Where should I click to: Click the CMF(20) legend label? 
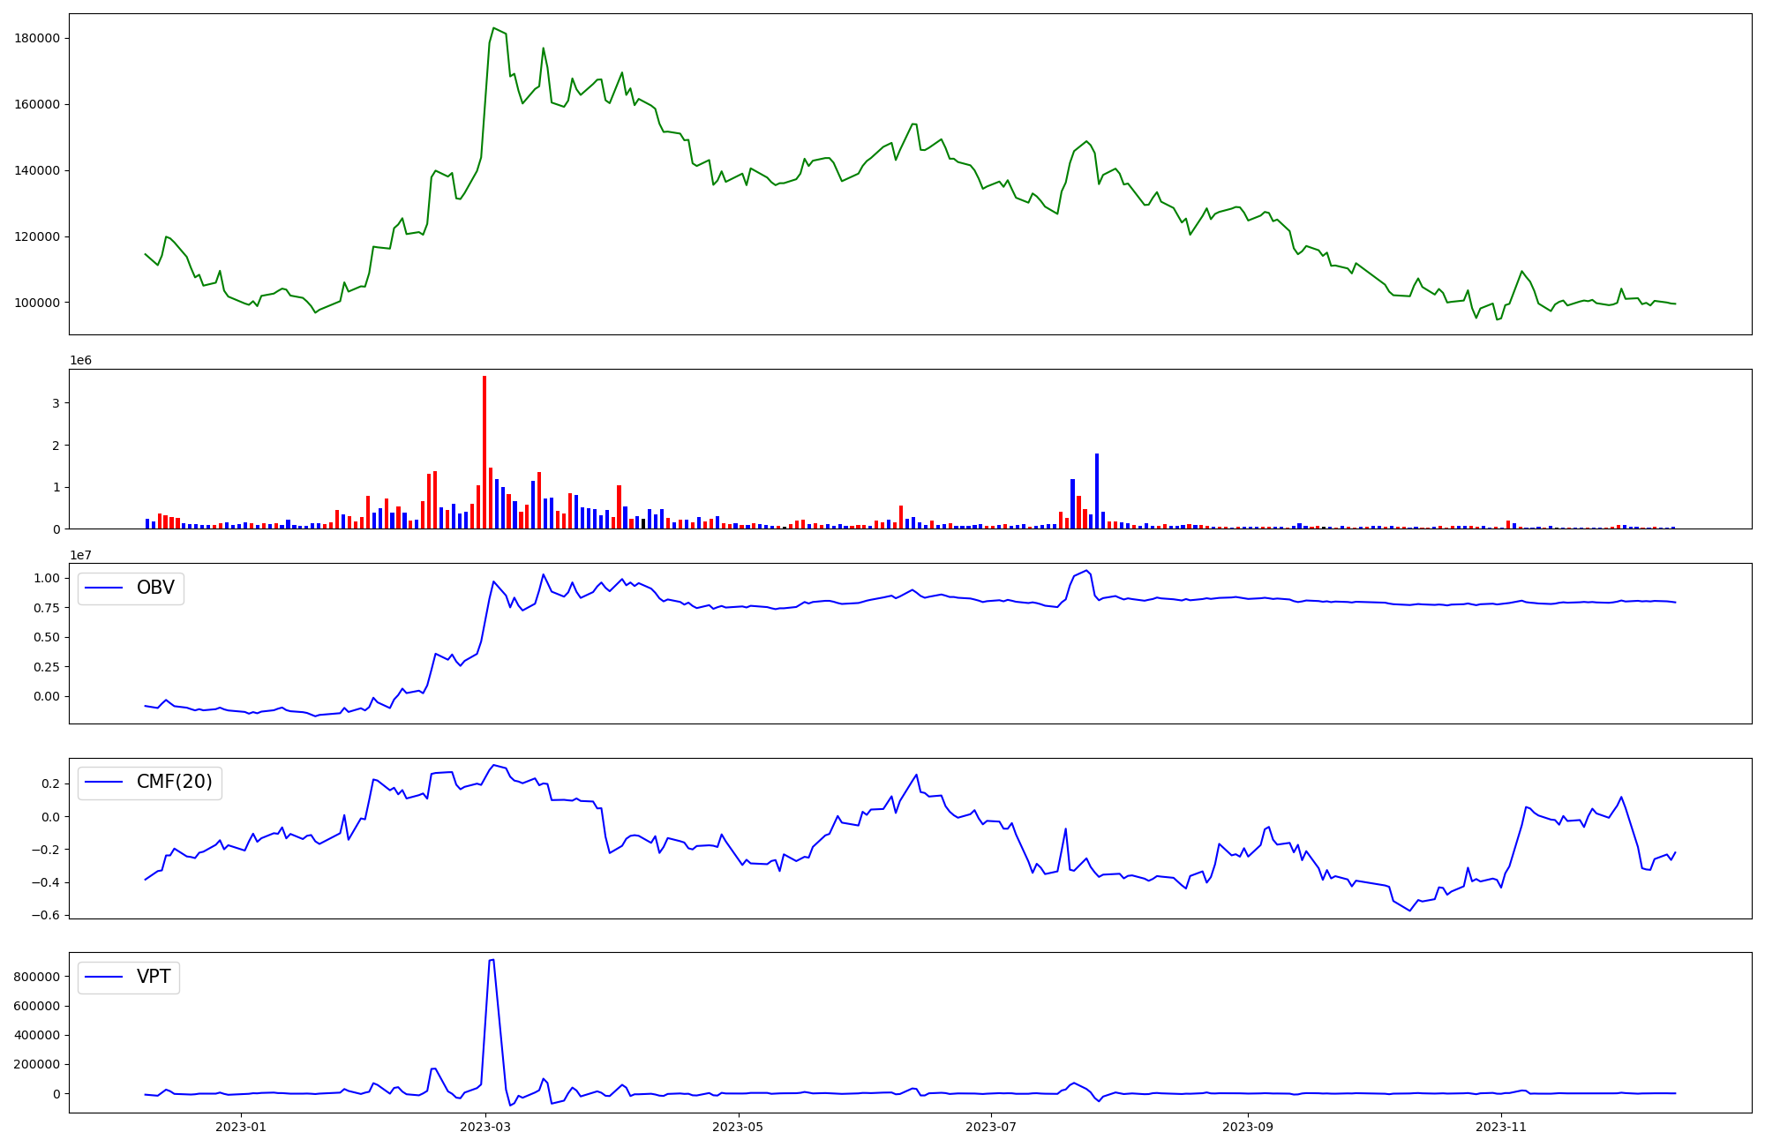tap(174, 783)
